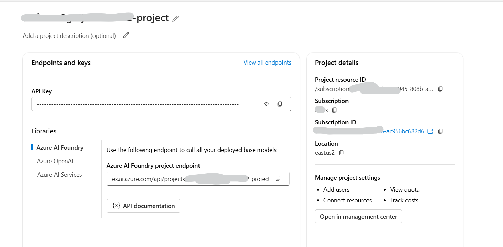
Task: Select Azure AI Foundry library tab
Action: [60, 148]
